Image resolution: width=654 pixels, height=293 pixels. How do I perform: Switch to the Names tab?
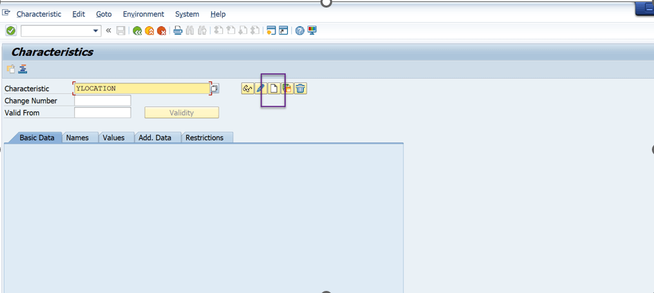point(77,138)
